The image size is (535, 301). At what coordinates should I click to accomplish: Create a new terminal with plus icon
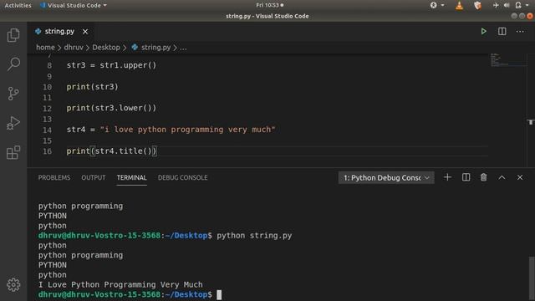[x=447, y=177]
